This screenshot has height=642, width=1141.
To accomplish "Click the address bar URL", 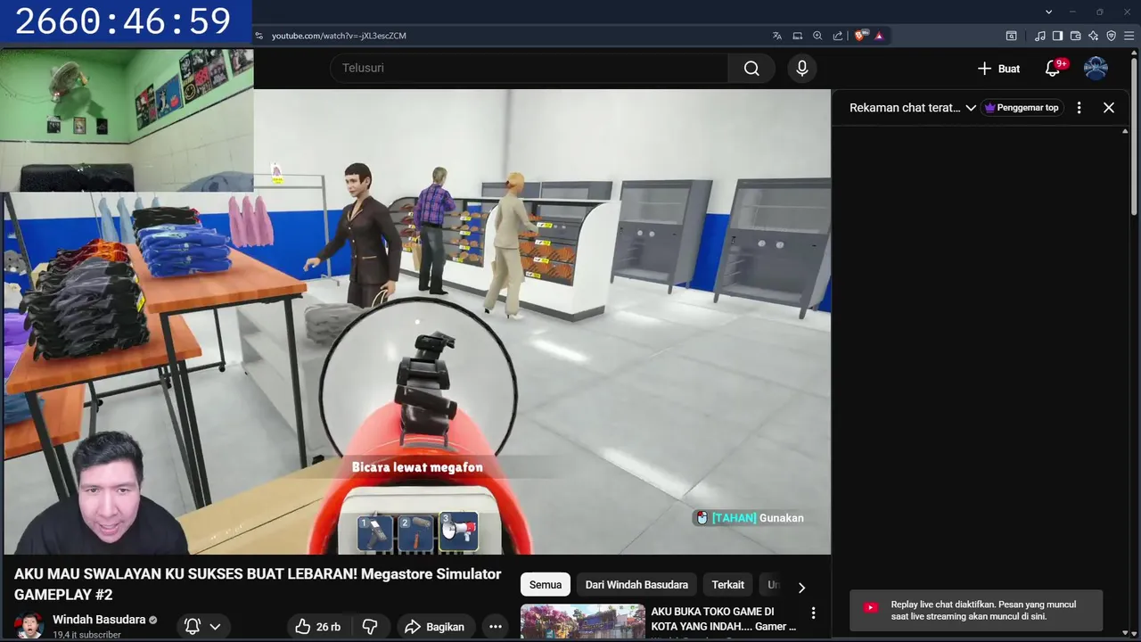I will (339, 36).
